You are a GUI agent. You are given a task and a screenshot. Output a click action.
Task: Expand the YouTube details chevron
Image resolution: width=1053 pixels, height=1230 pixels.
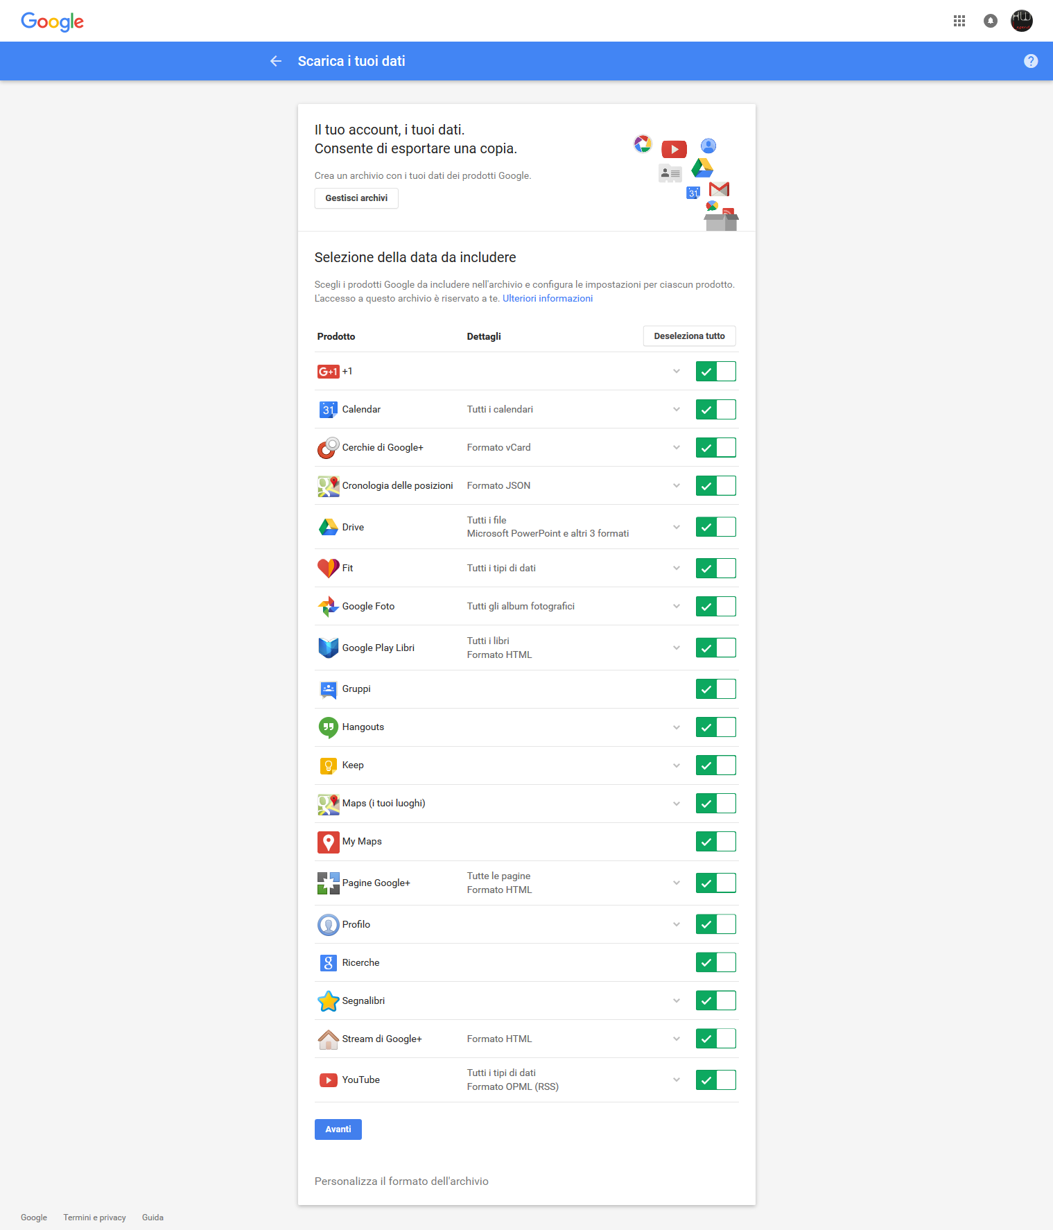(677, 1080)
